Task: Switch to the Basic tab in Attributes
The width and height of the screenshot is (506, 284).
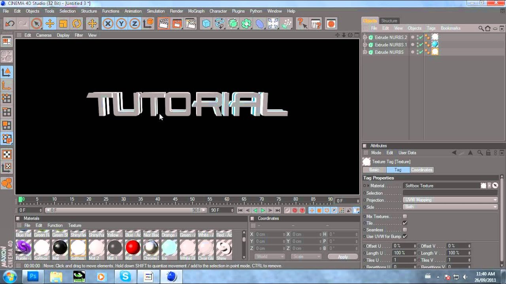Action: click(374, 170)
